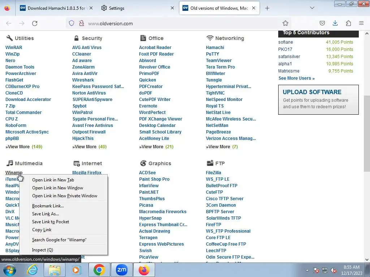
Task: Open a new tab with plus button
Action: 267,8
